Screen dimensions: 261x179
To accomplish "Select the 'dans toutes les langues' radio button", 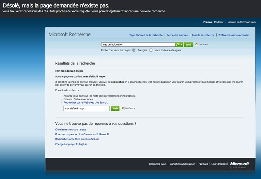I will (x=151, y=50).
